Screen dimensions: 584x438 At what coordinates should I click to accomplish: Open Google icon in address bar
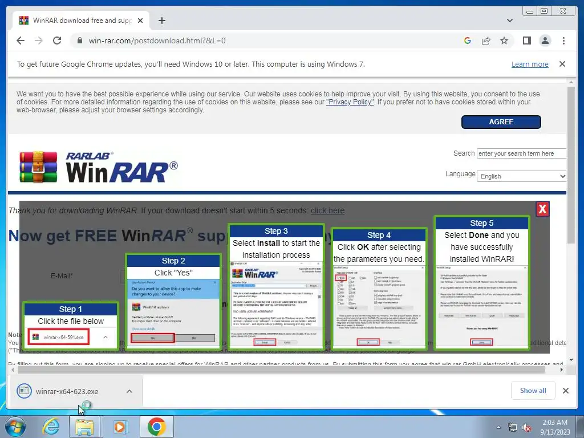[468, 40]
